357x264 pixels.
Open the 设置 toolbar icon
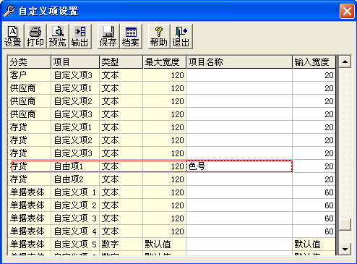tap(13, 36)
